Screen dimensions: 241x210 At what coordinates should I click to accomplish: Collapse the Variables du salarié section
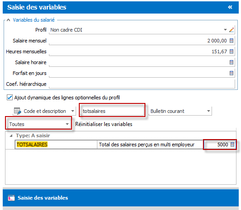pyautogui.click(x=9, y=20)
